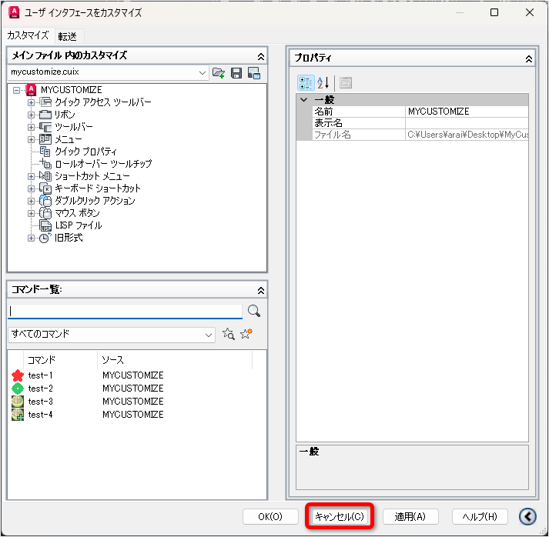Click the magnifier search icon in command list
The height and width of the screenshot is (537, 549).
point(254,311)
